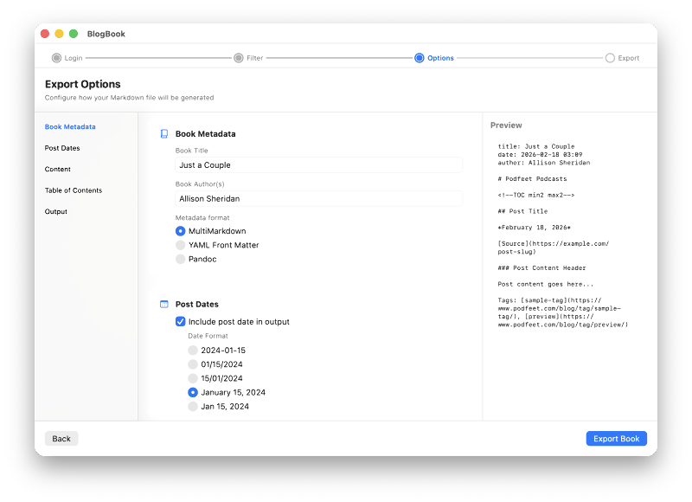This screenshot has width=692, height=502.
Task: Choose the 2024-01-15 date format
Action: point(193,351)
